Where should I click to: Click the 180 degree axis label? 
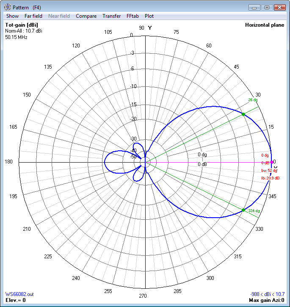8,162
